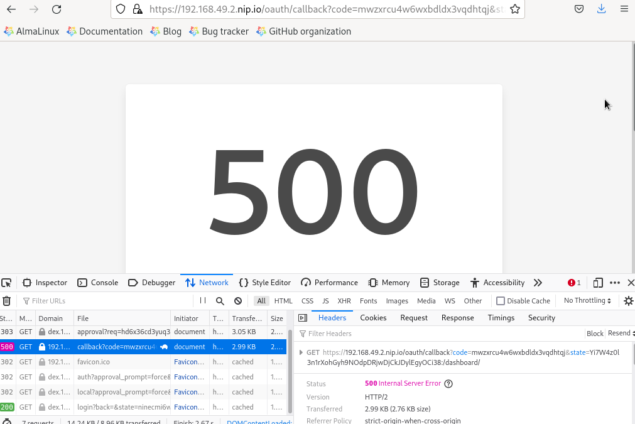This screenshot has width=635, height=424.
Task: Filter requests by Fonts
Action: click(x=369, y=301)
